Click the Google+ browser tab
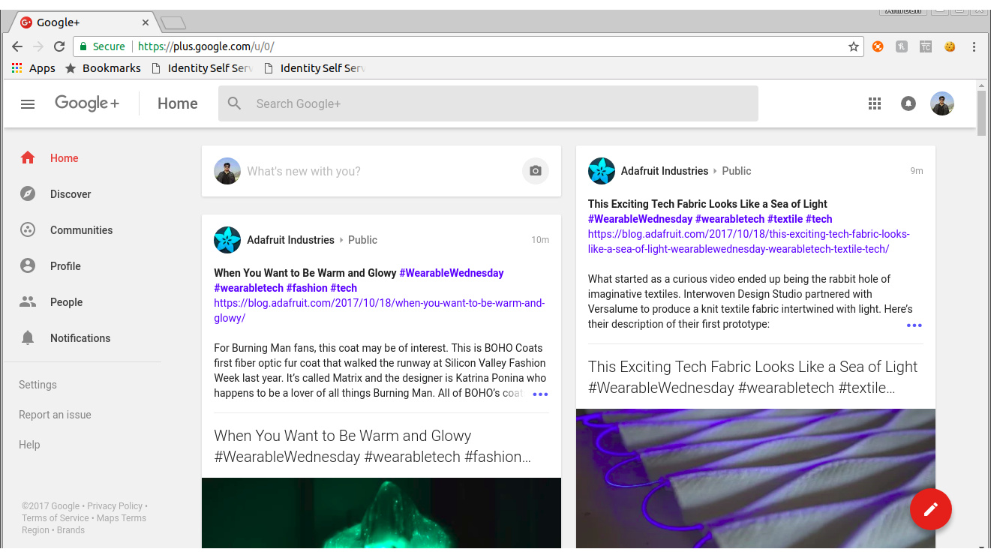Viewport: 991px width, 558px height. point(84,22)
